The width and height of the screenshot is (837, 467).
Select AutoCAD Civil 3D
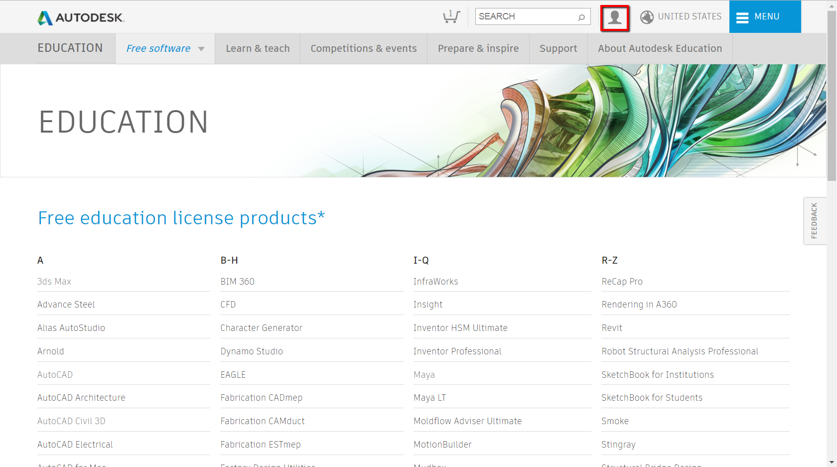coord(71,421)
